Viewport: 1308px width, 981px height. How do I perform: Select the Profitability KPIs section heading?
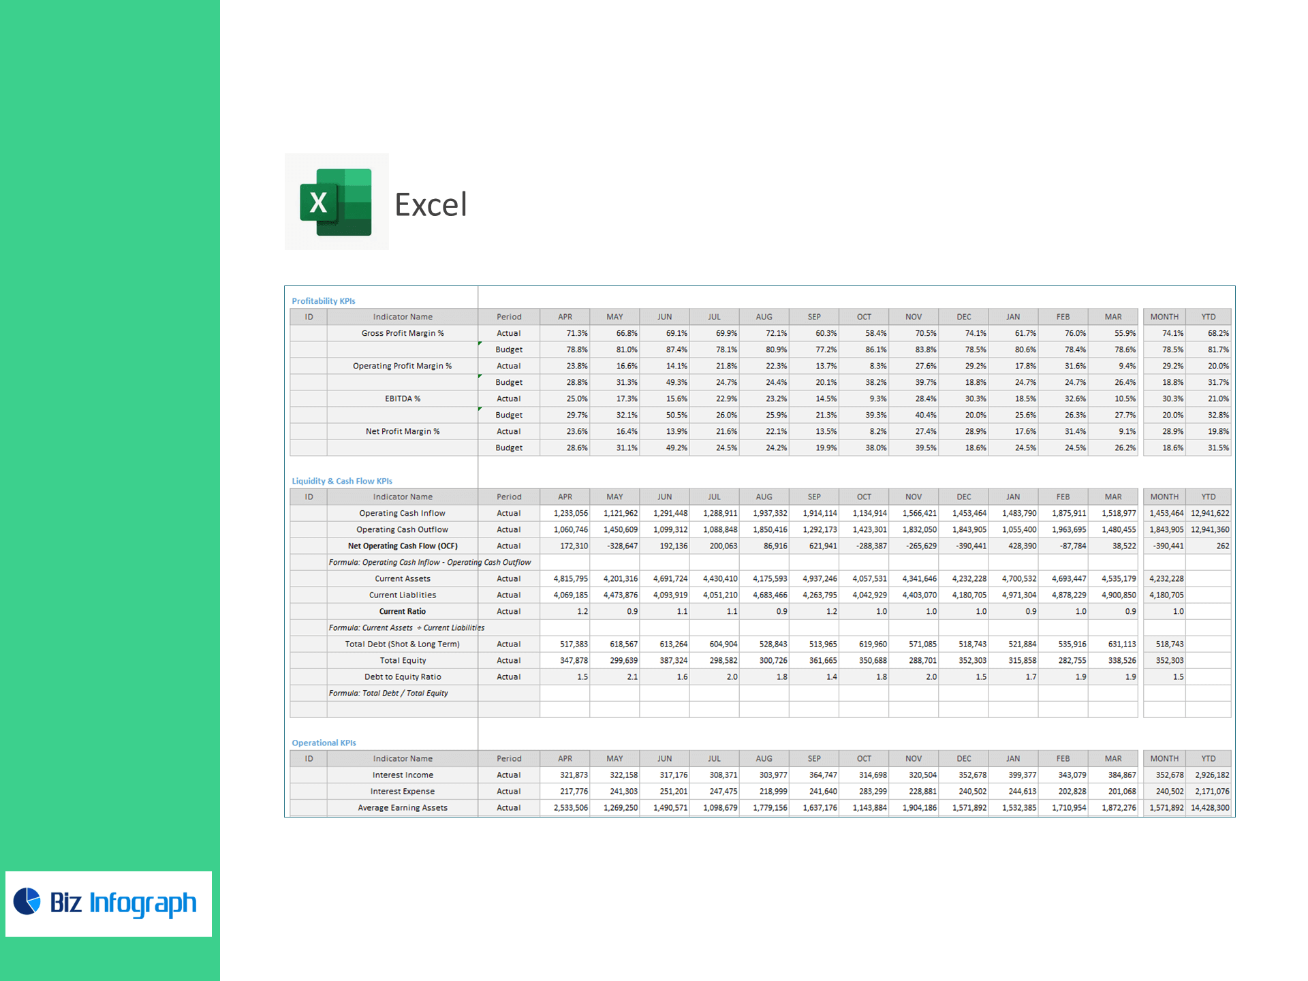coord(324,300)
